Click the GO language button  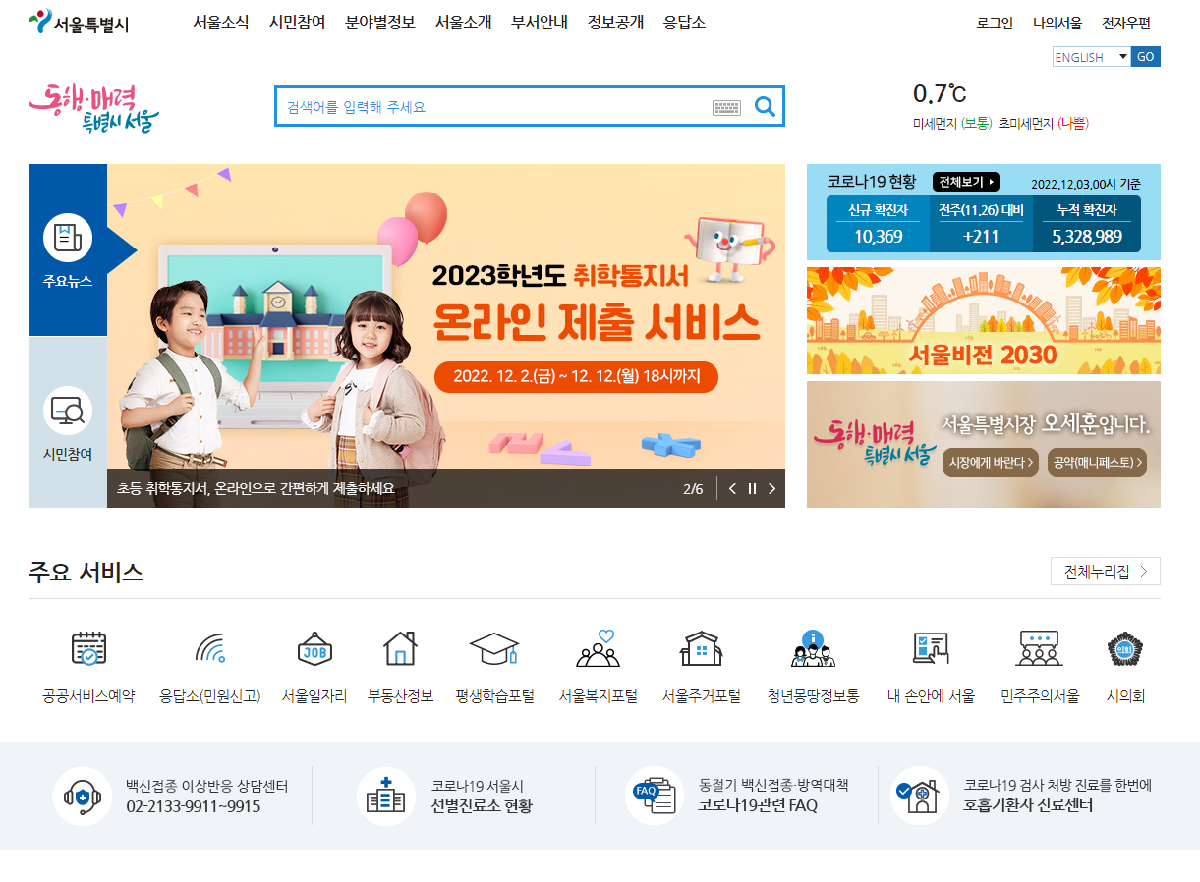[x=1146, y=57]
